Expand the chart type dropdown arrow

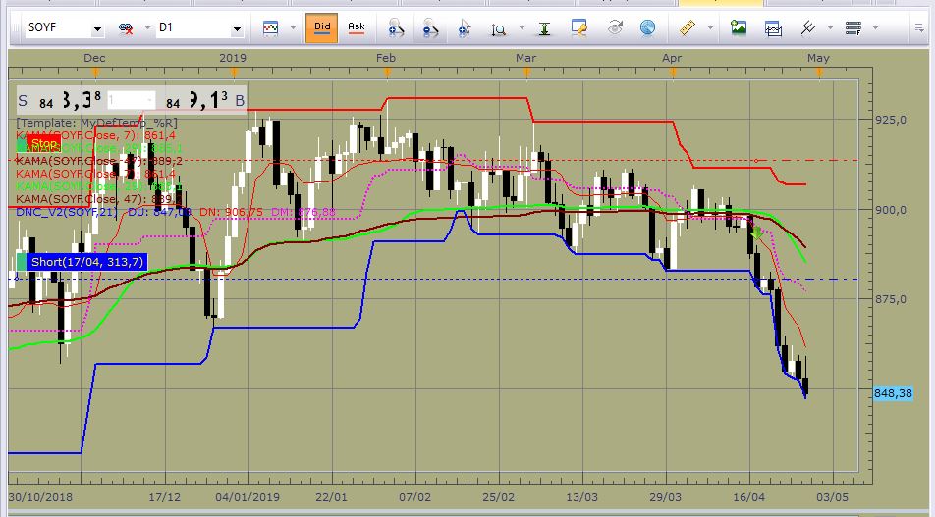pos(293,28)
